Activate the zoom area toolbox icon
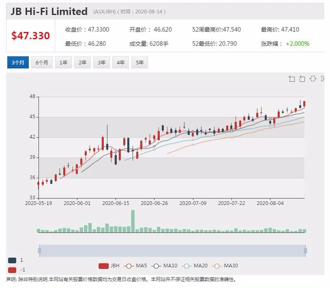 click(x=291, y=79)
